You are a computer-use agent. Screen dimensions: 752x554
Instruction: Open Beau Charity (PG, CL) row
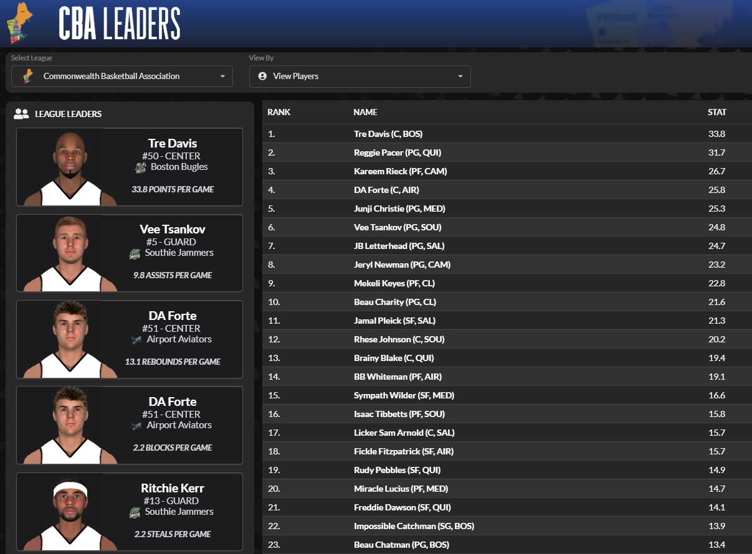[507, 302]
